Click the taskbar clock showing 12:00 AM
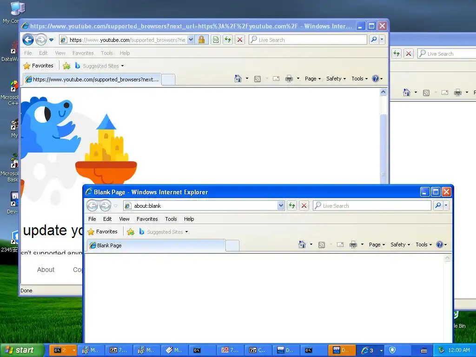476x357 pixels. 459,350
